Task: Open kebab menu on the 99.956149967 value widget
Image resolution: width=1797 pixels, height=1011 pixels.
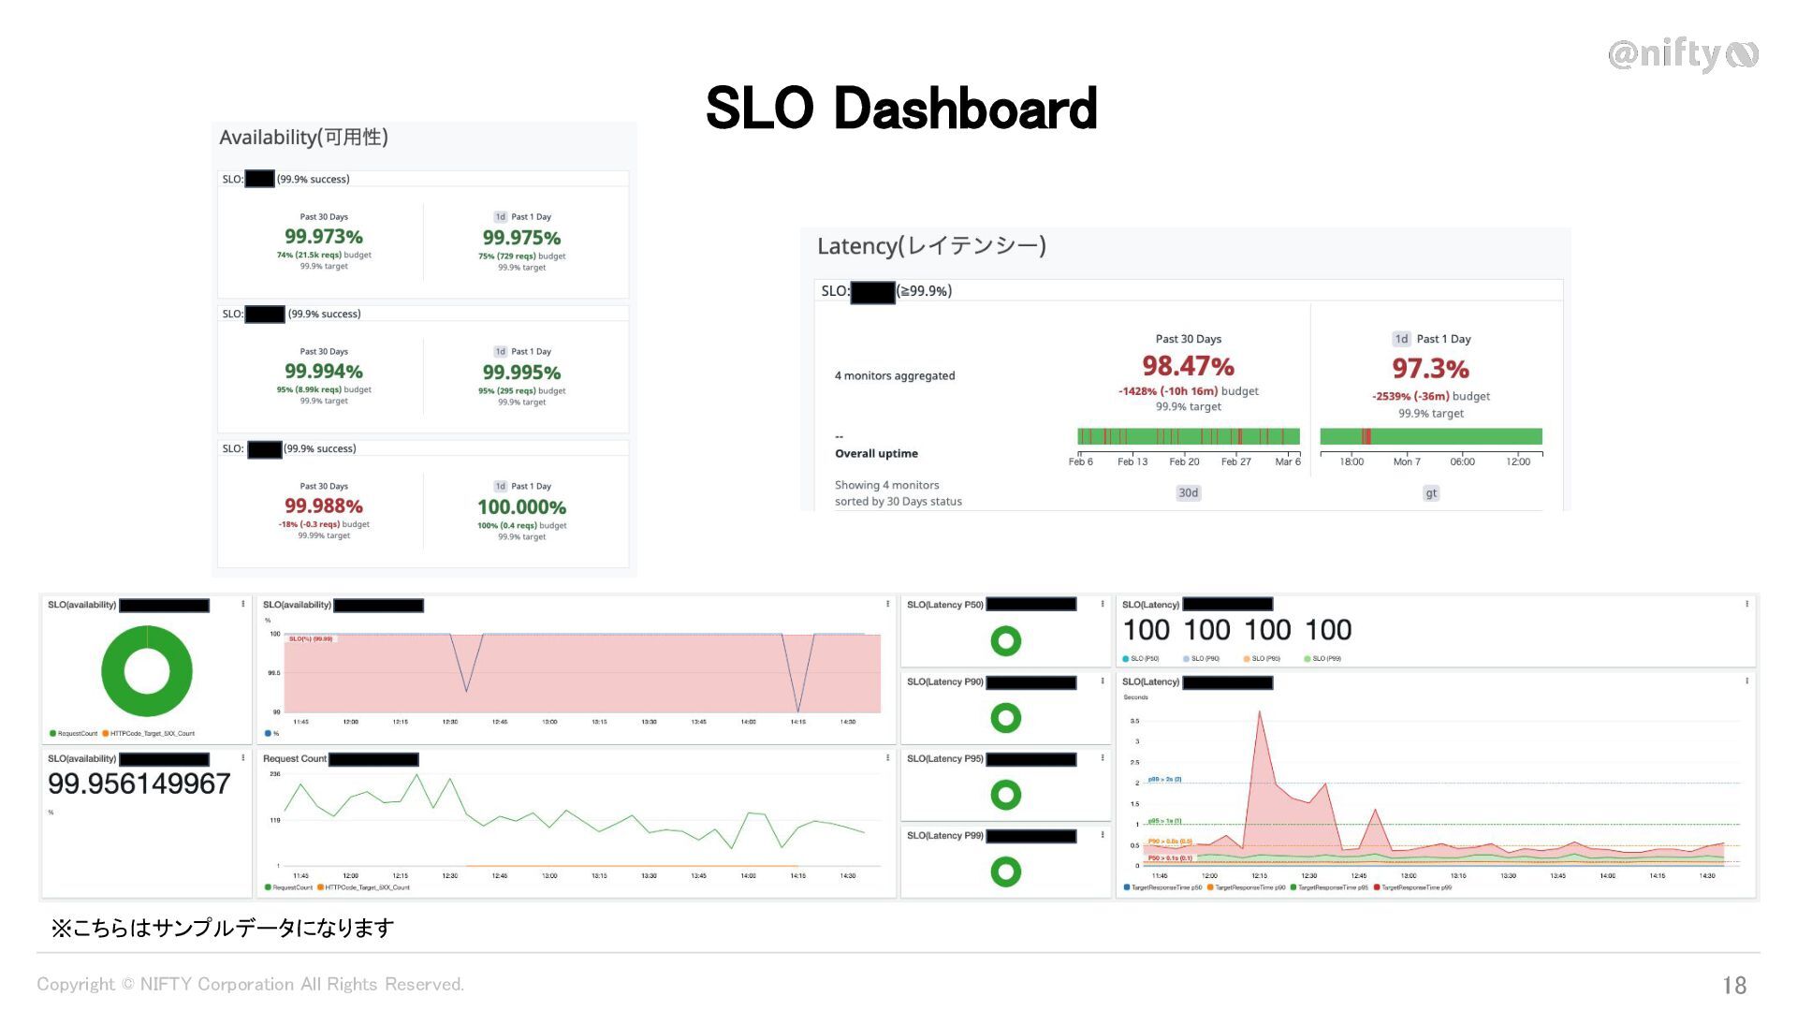Action: [243, 758]
